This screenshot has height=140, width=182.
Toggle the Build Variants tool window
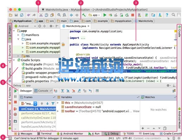10,120
